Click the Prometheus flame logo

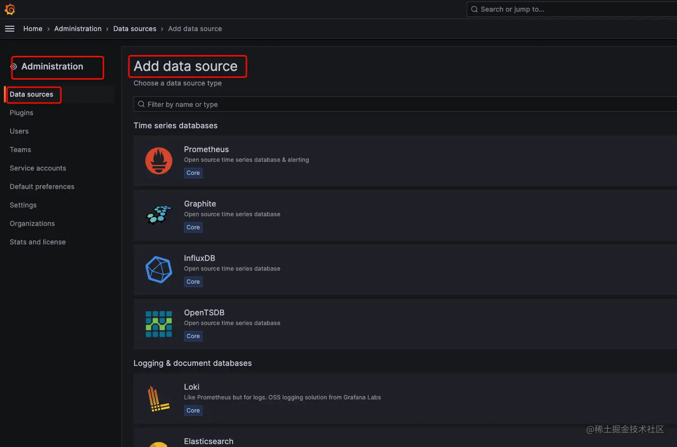click(x=159, y=161)
